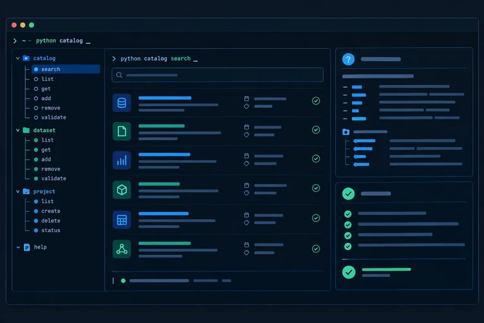
Task: Click the green progress bar in bottom-right panel
Action: pos(386,269)
